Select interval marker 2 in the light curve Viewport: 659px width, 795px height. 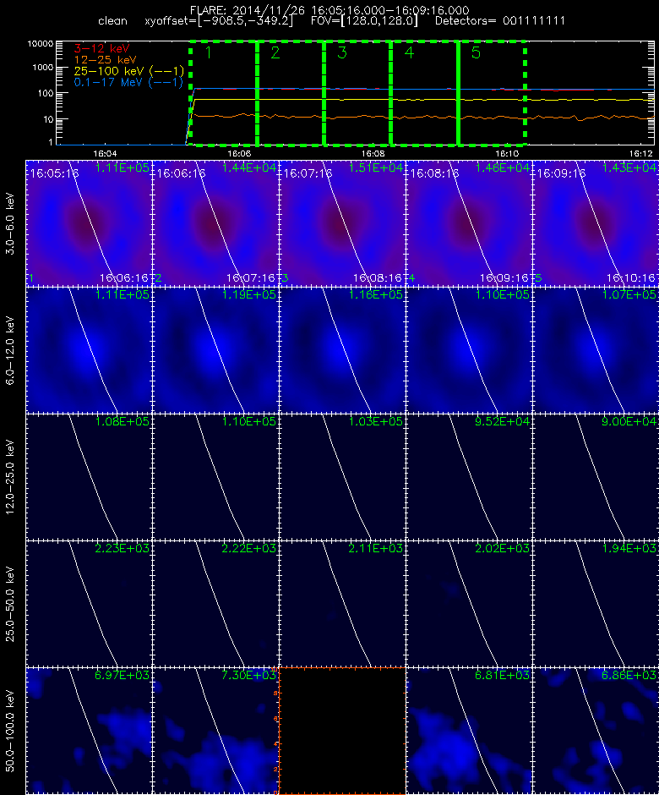275,52
